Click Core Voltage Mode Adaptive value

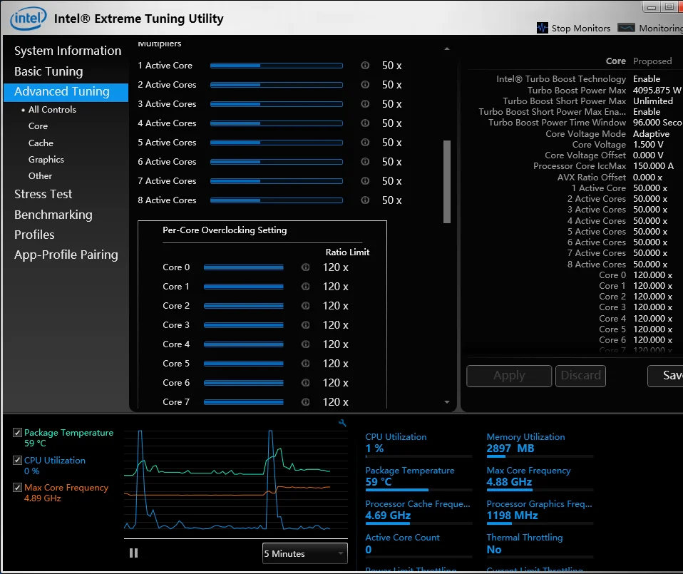pos(651,134)
